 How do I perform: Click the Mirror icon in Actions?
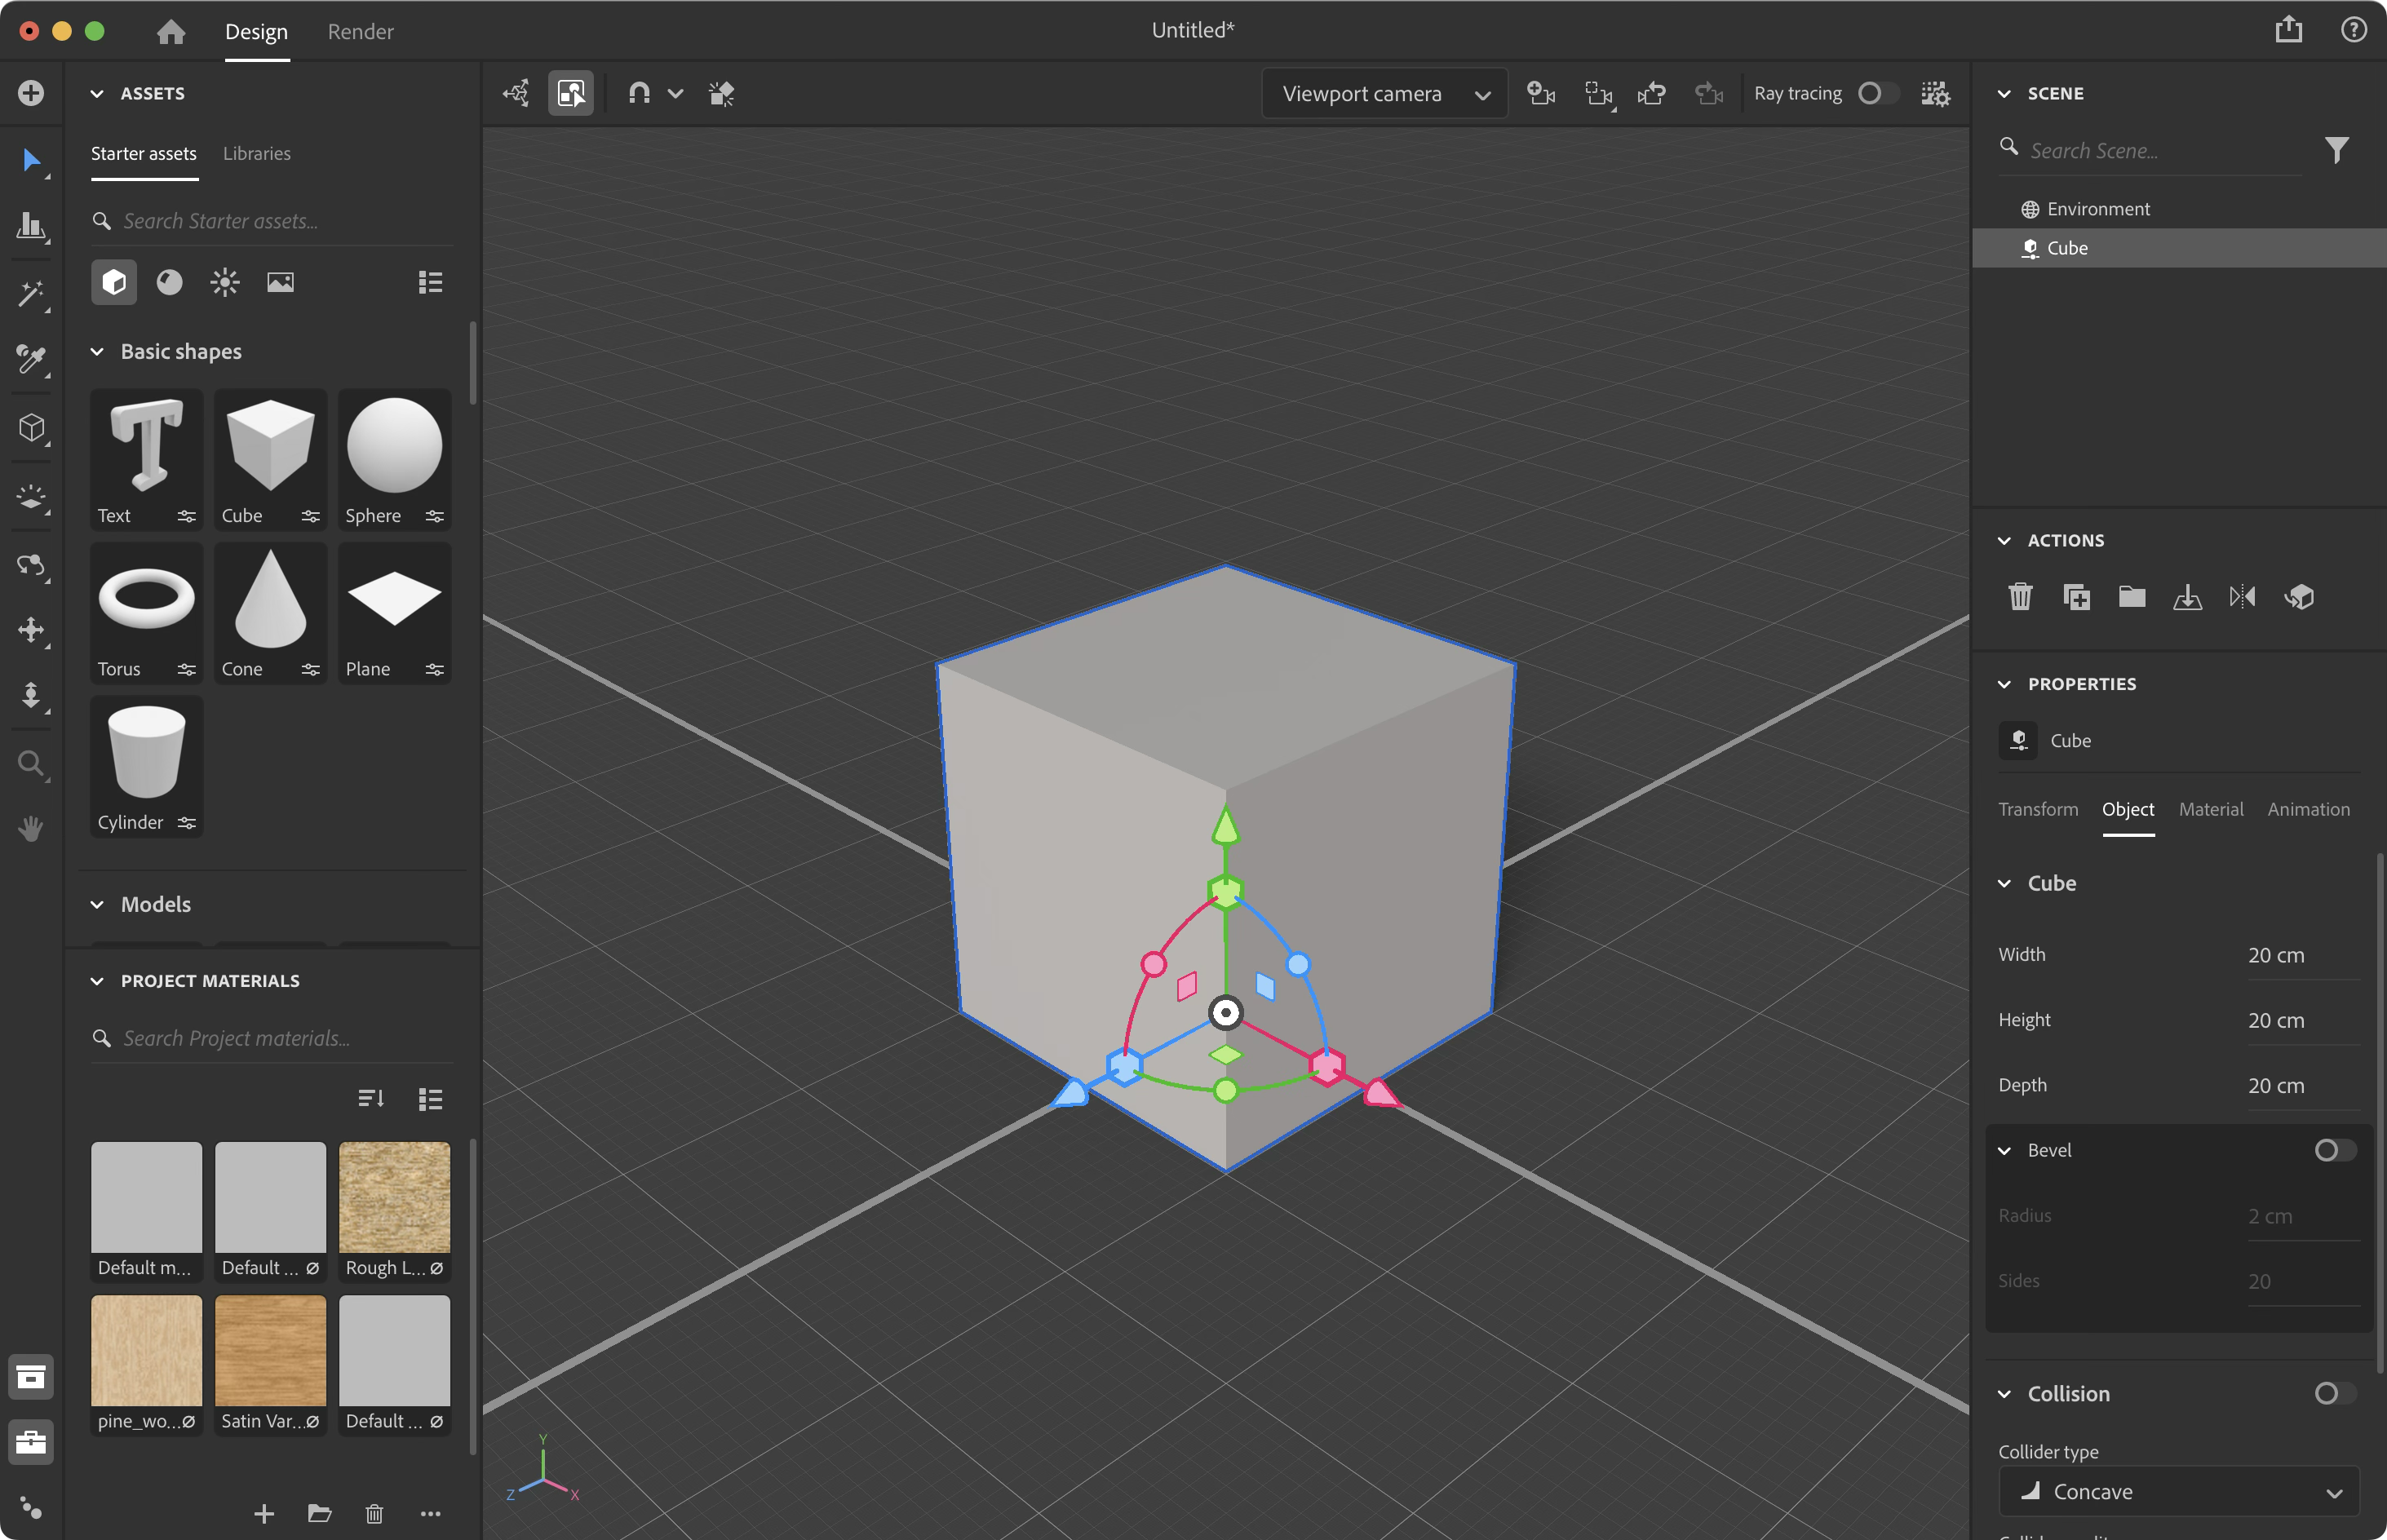tap(2242, 597)
